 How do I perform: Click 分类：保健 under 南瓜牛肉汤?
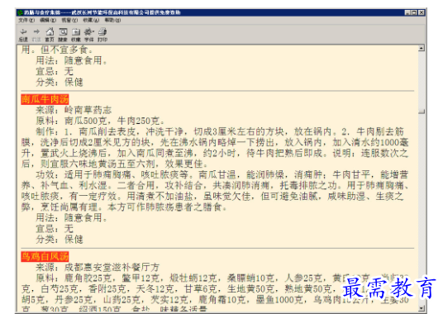pos(60,239)
